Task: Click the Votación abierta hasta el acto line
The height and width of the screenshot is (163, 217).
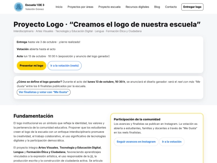Action: 36,49
